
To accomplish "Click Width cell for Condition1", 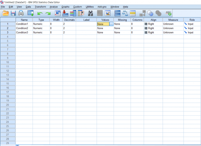I will tap(56, 24).
